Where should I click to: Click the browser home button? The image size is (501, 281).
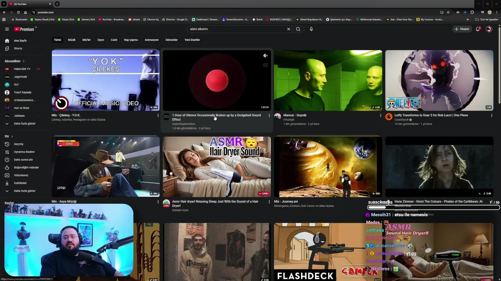[x=25, y=12]
